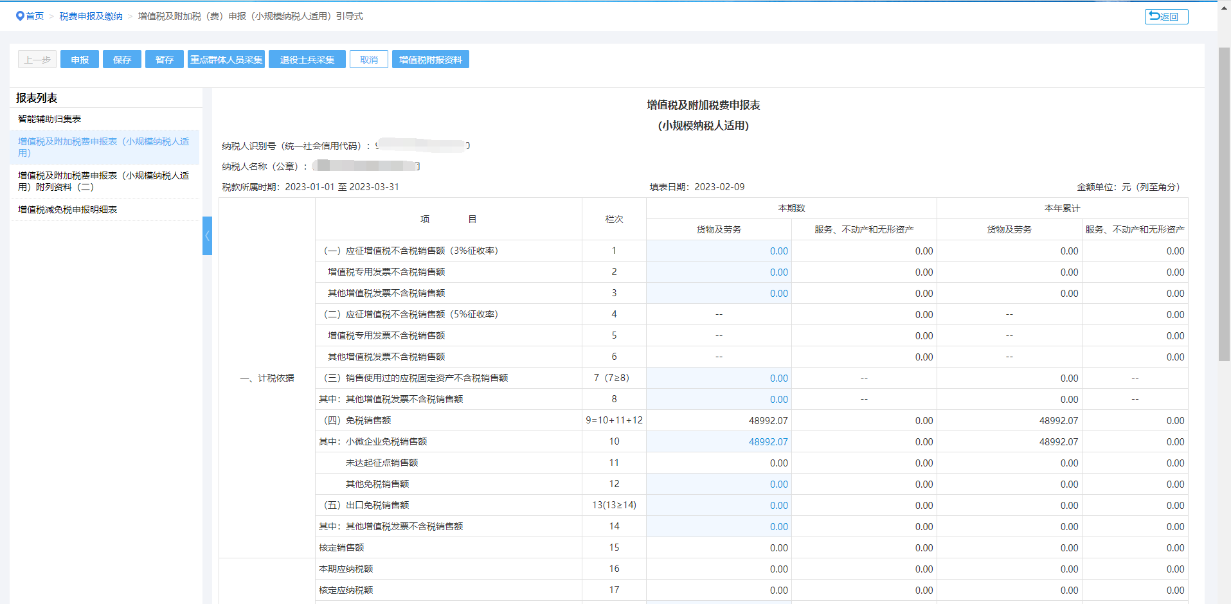This screenshot has width=1231, height=604.
Task: Select 增值税及附加税费申报表（小规模纳税人适用）in report list
Action: (x=104, y=147)
